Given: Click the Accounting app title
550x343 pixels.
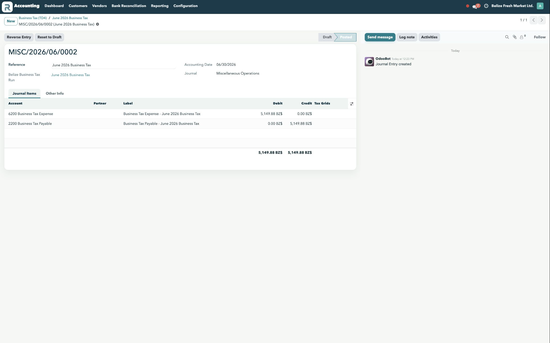Looking at the screenshot, I should coord(27,6).
